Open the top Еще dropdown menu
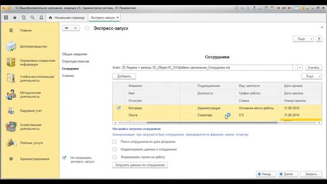 (x=303, y=39)
